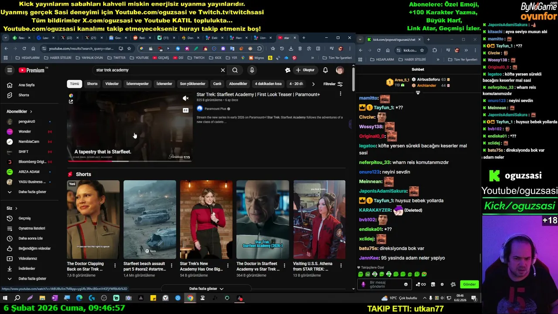Select Abonelikler filter chip
The height and width of the screenshot is (314, 558).
(x=238, y=84)
